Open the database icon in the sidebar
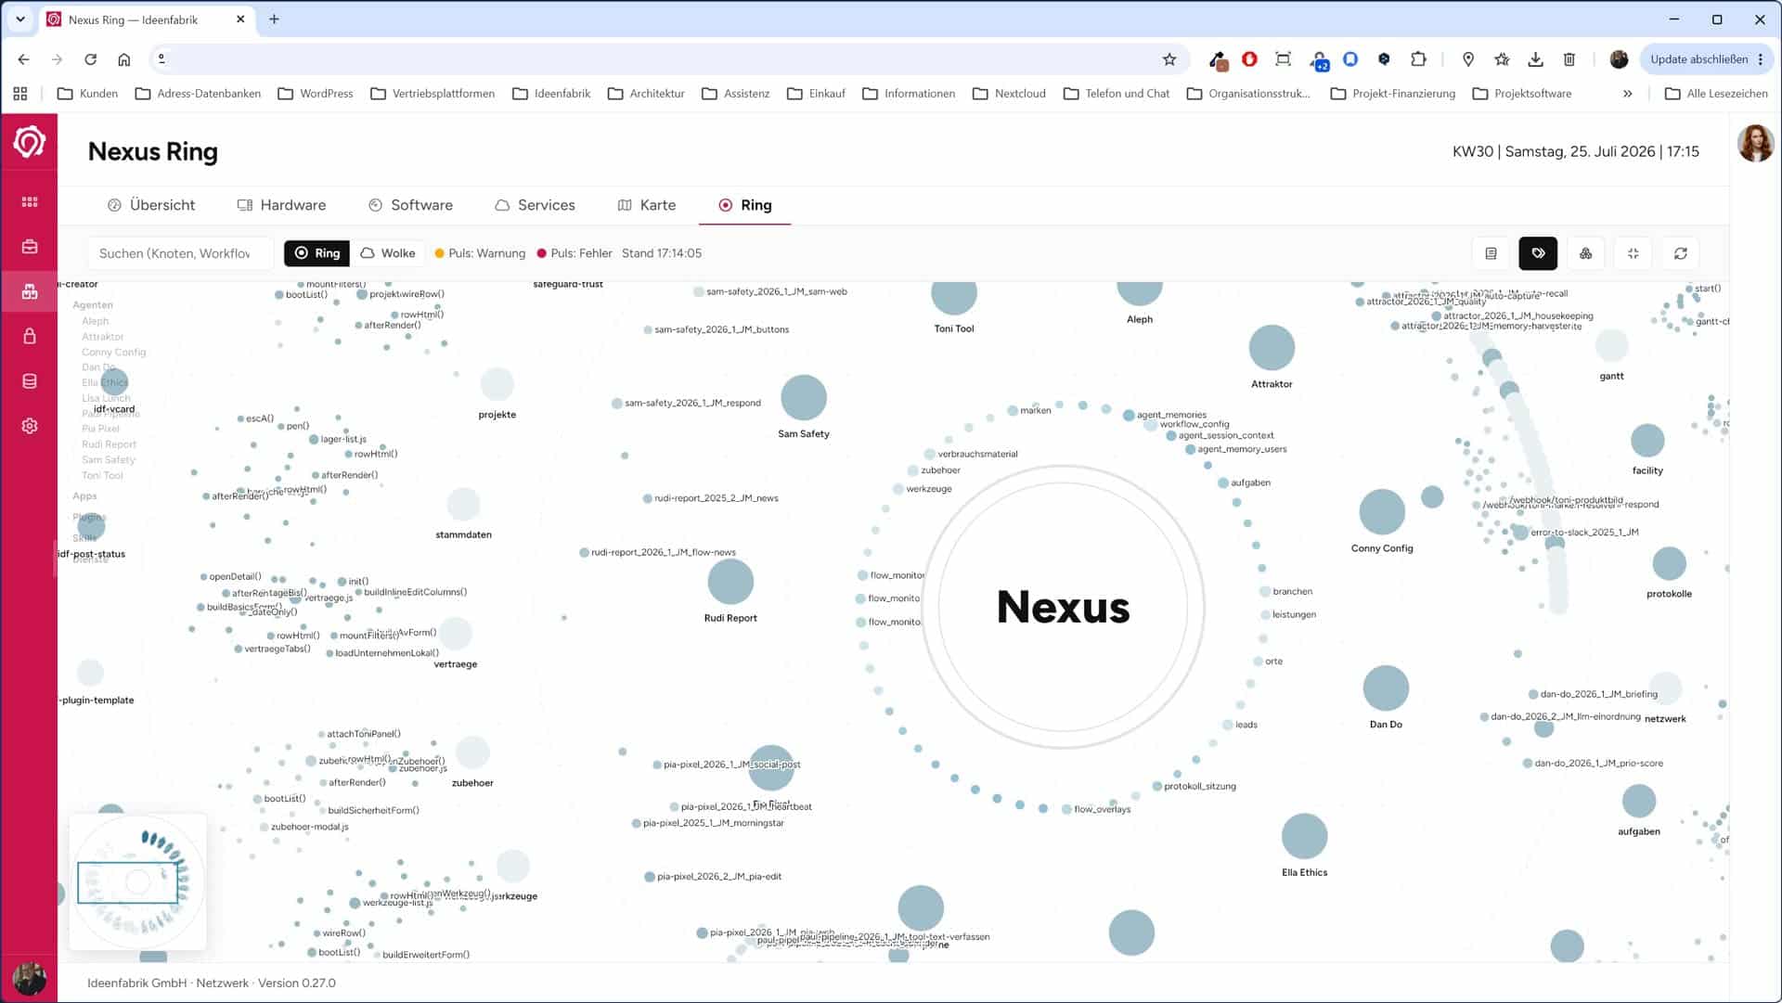The width and height of the screenshot is (1782, 1003). pos(30,381)
